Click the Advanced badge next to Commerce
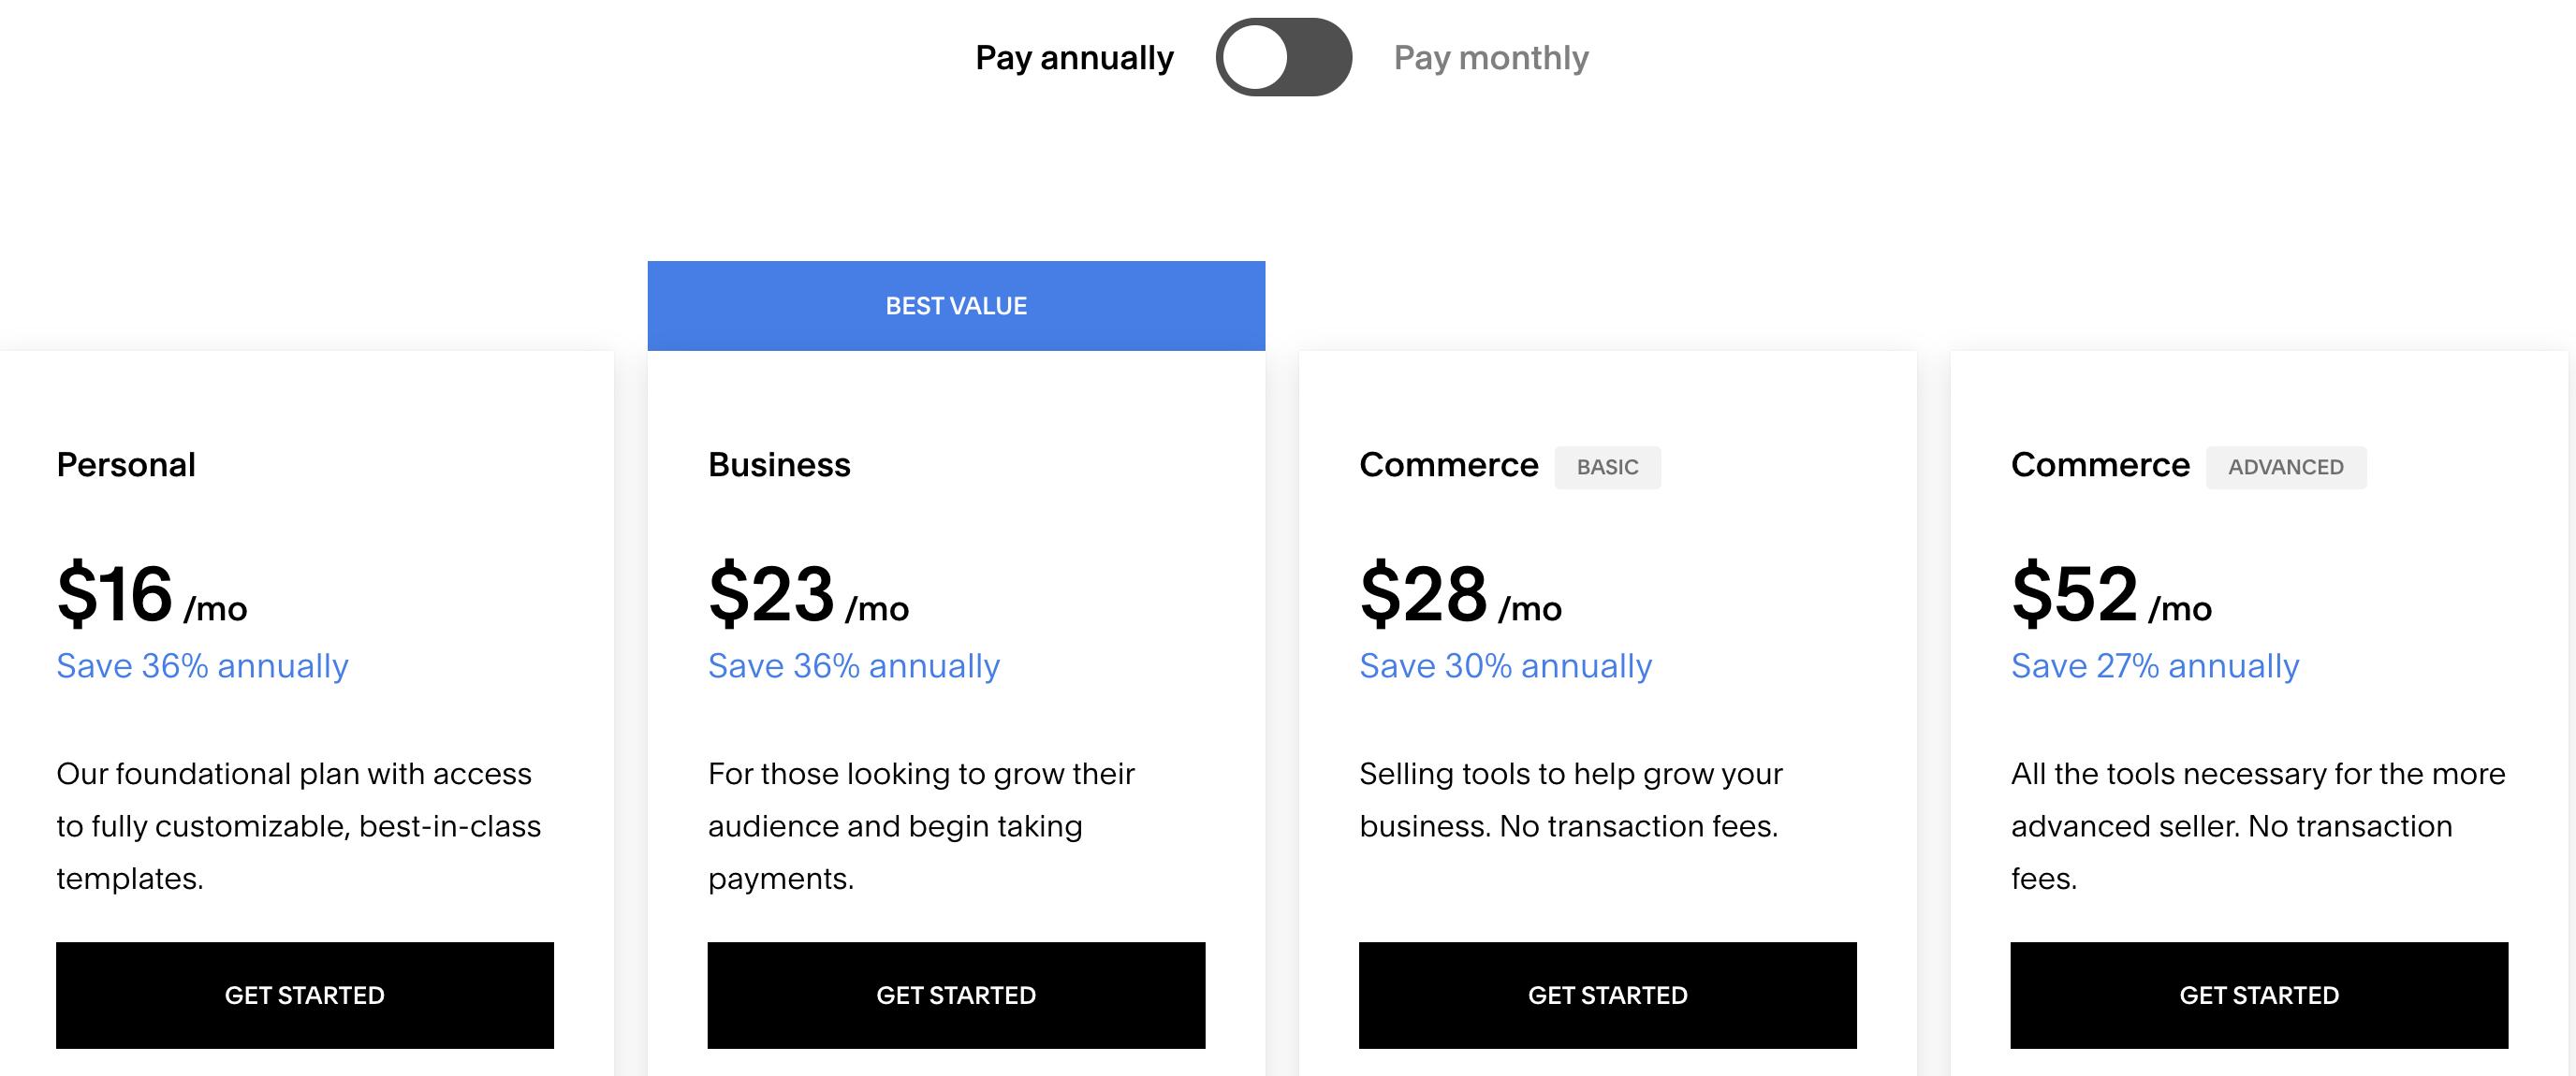This screenshot has width=2576, height=1076. [2285, 467]
